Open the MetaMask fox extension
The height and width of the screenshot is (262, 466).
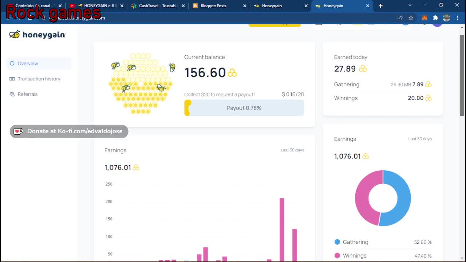pos(424,18)
